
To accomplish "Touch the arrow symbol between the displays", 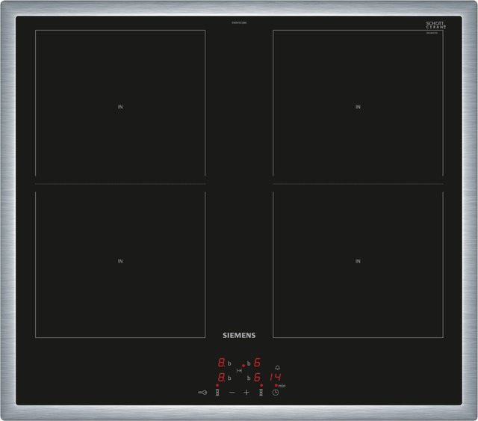I will pyautogui.click(x=239, y=371).
